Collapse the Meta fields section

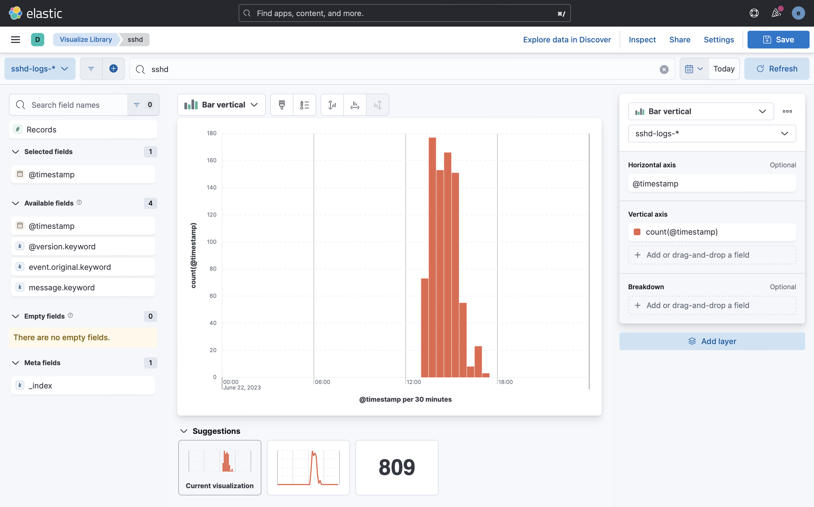(x=16, y=363)
